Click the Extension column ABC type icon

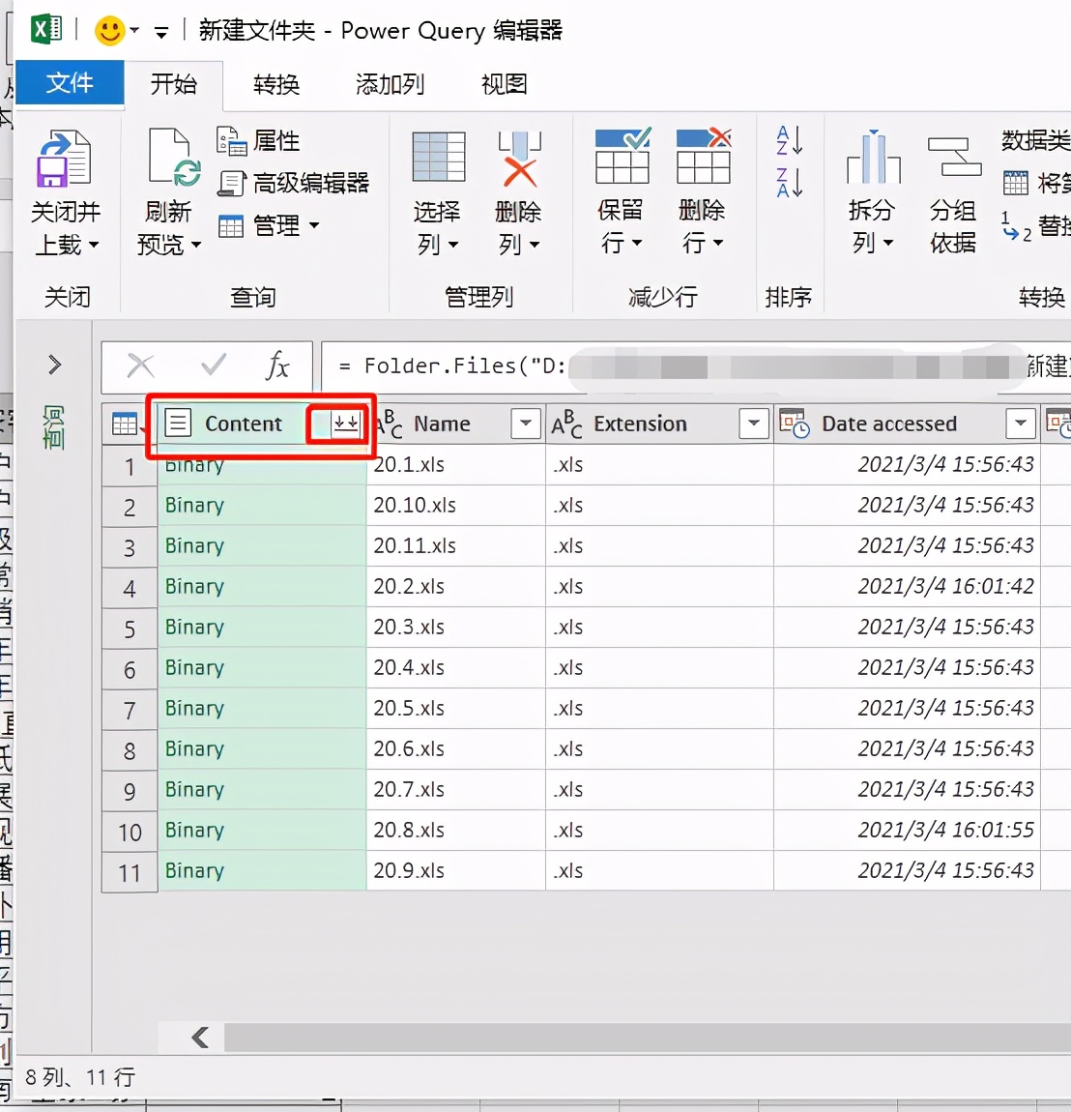[567, 424]
